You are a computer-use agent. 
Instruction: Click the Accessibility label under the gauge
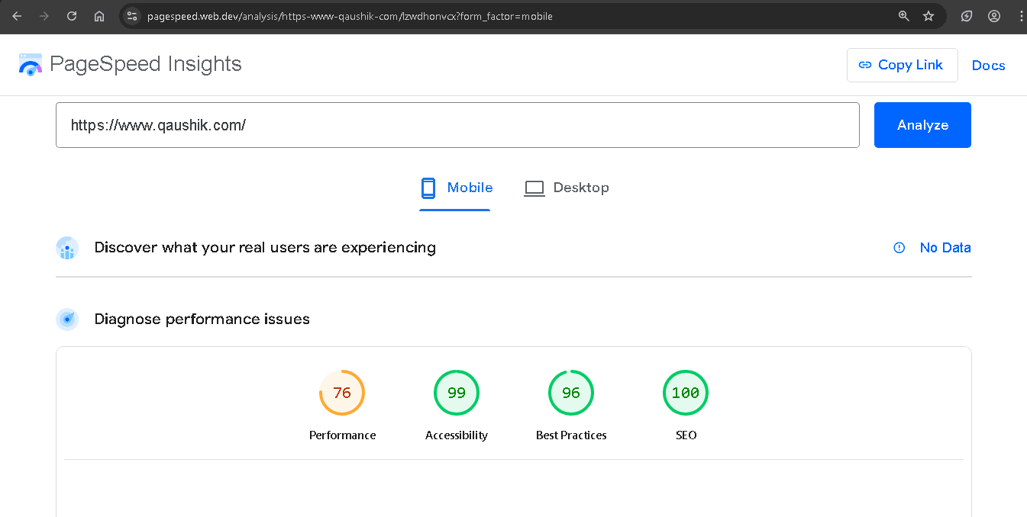pyautogui.click(x=457, y=435)
